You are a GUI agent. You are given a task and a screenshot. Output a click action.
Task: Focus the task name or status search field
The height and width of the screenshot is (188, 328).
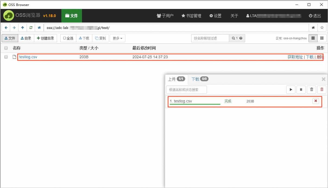pos(187,89)
